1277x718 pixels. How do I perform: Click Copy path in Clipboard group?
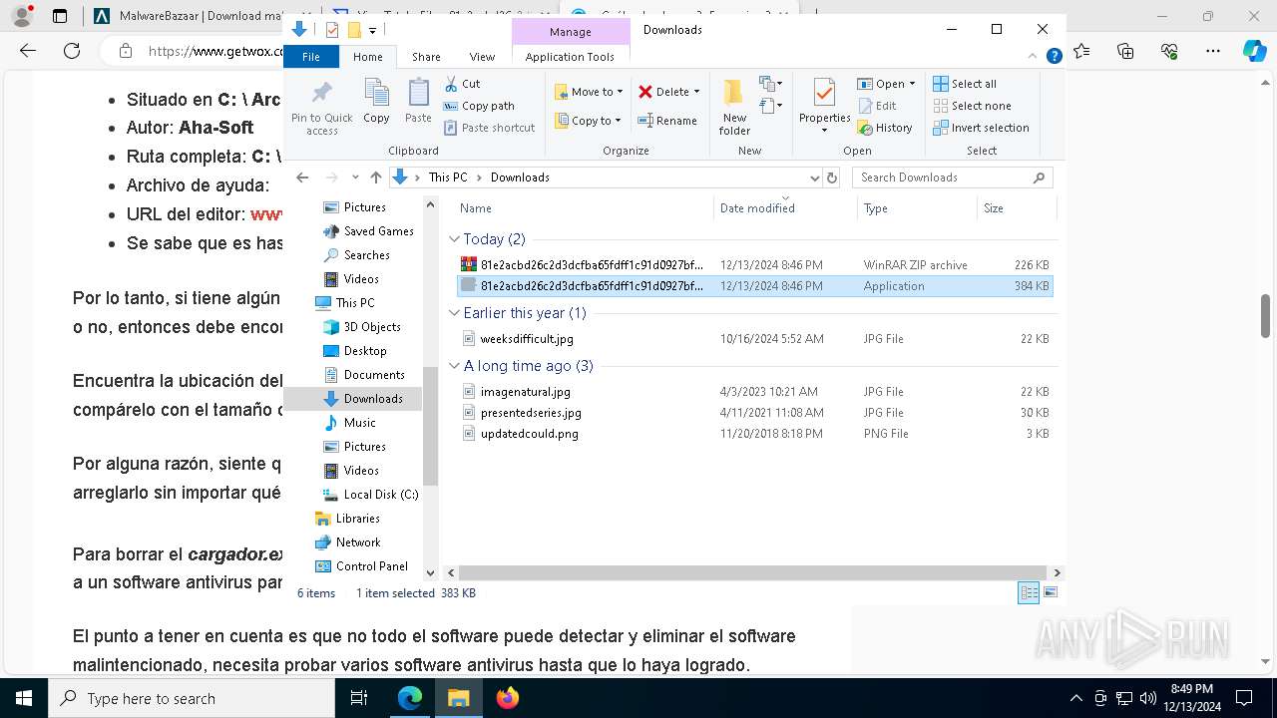(x=479, y=106)
